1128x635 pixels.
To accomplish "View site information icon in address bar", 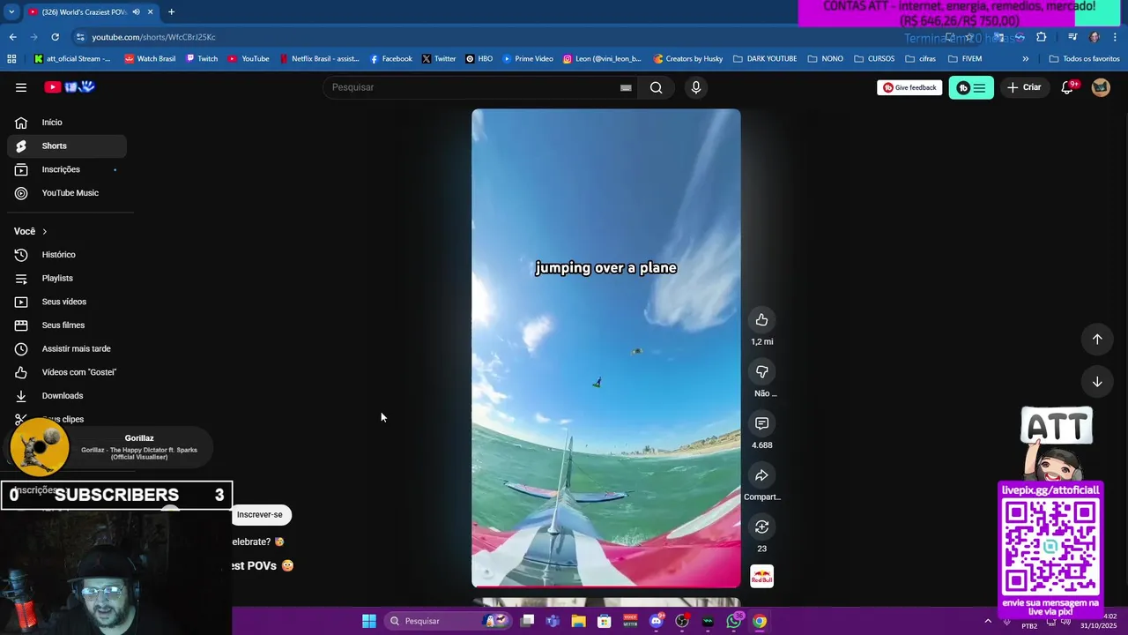I will (80, 37).
